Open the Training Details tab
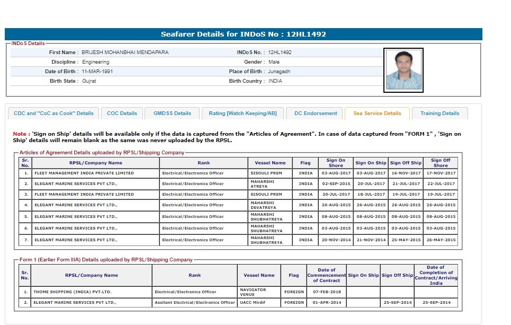 (440, 113)
